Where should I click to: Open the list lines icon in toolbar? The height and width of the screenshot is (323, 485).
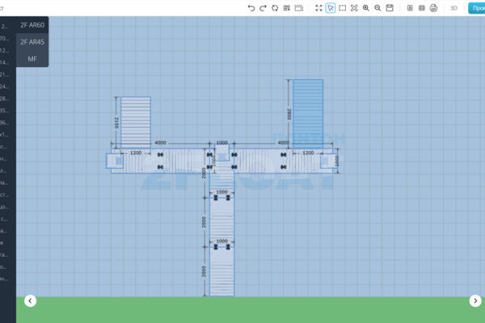click(287, 8)
